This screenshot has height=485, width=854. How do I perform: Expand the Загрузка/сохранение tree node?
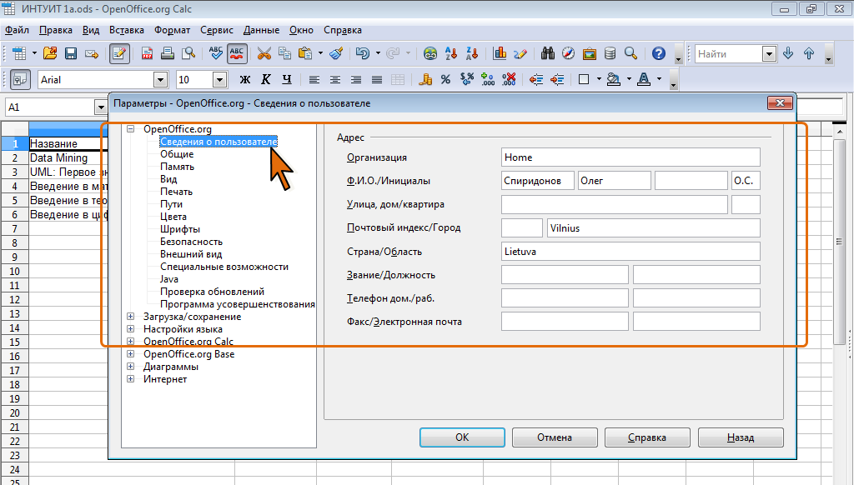(x=131, y=317)
